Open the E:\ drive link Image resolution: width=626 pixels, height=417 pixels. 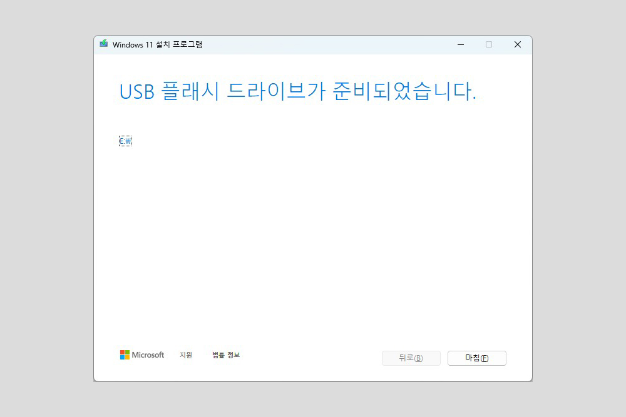point(125,141)
